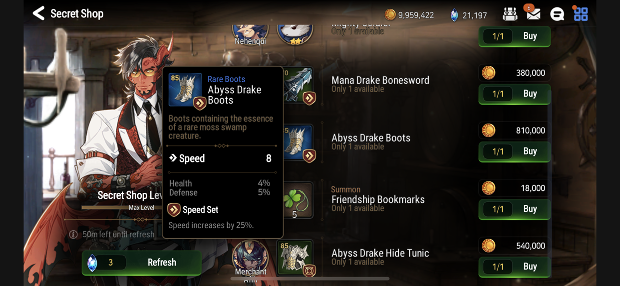
Task: Tap the gold coin balance icon
Action: (x=390, y=14)
